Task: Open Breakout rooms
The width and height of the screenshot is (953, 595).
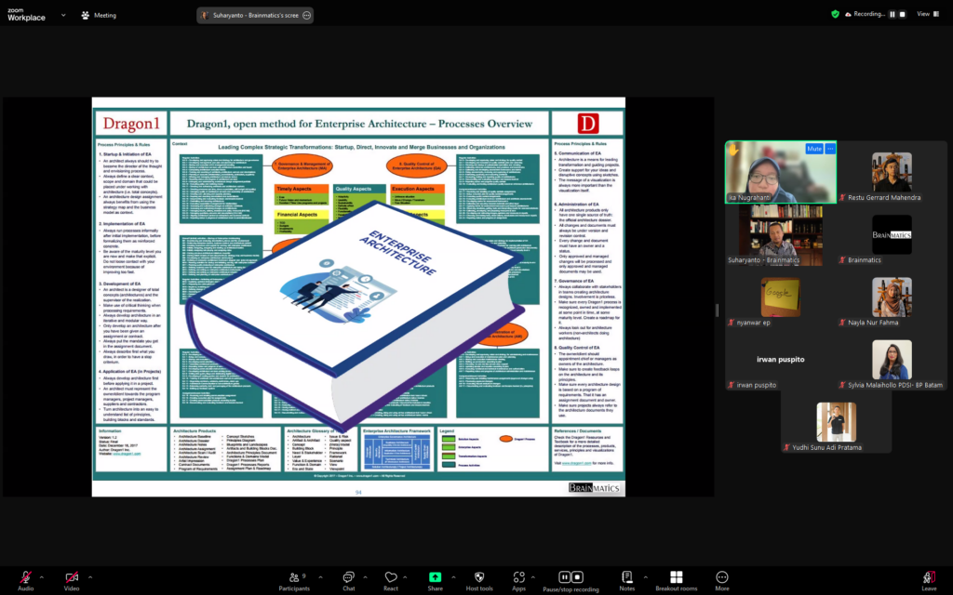Action: tap(676, 577)
